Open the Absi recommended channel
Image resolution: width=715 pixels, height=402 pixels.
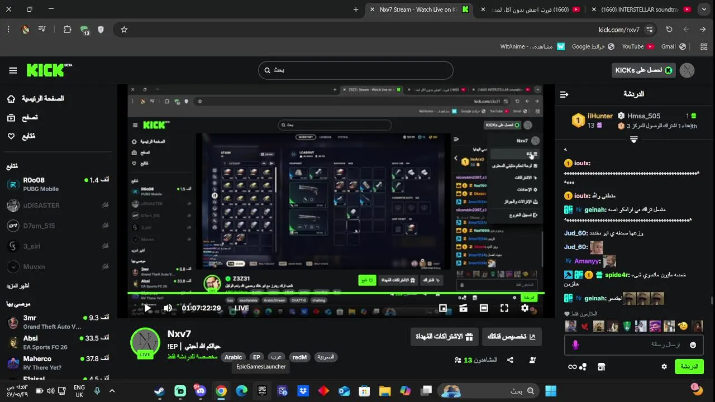(58, 342)
